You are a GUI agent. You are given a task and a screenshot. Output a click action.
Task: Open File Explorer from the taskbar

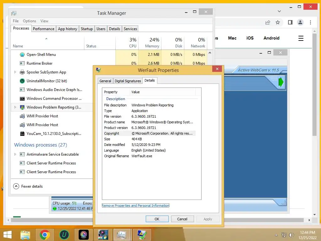coord(25,235)
